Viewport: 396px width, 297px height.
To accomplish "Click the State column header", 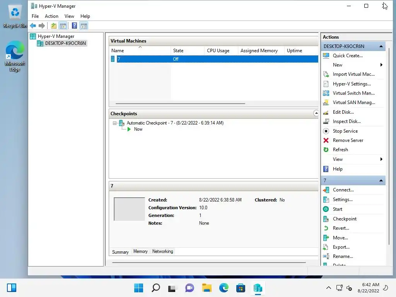I will [188, 51].
